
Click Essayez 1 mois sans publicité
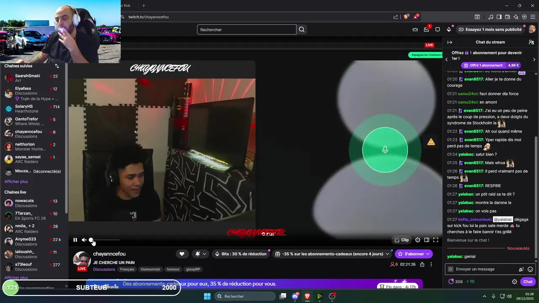click(x=490, y=29)
